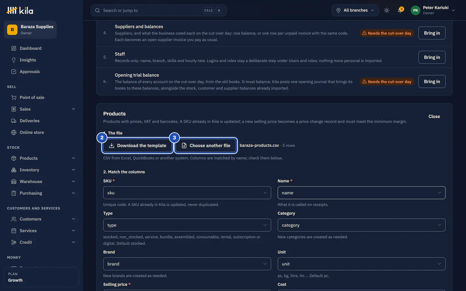This screenshot has height=291, width=466.
Task: Open notifications bell
Action: [400, 10]
